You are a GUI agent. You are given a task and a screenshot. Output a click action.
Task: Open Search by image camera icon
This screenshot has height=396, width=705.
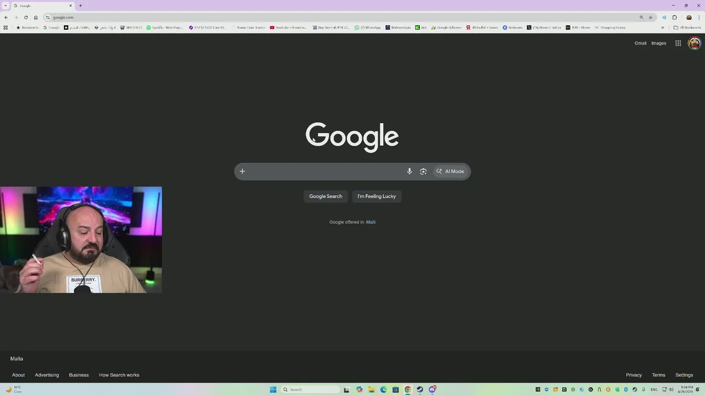tap(423, 171)
